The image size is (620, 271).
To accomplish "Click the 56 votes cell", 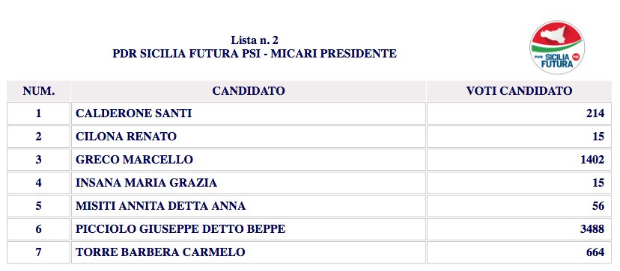I will coord(519,206).
